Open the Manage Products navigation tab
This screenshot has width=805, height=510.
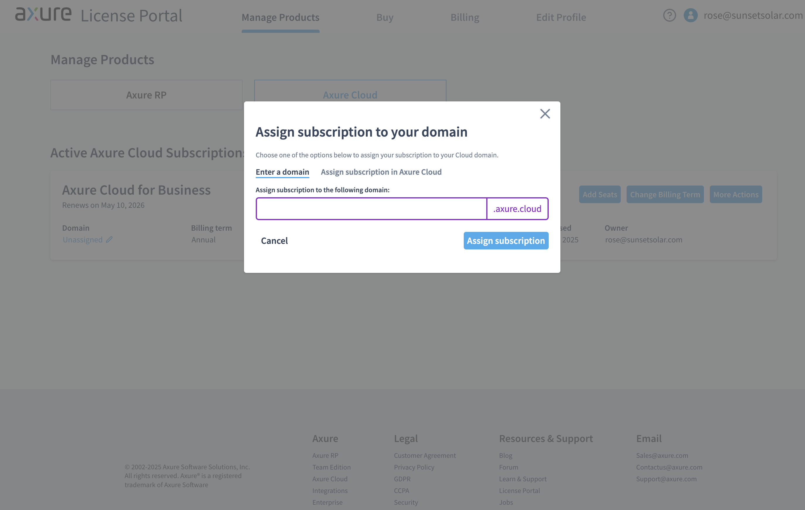tap(280, 17)
